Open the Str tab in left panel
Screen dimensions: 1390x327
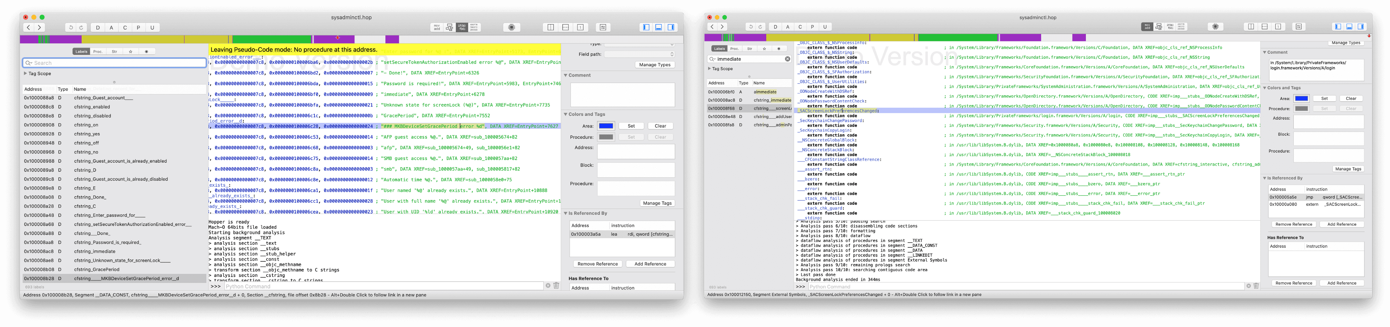pyautogui.click(x=114, y=51)
